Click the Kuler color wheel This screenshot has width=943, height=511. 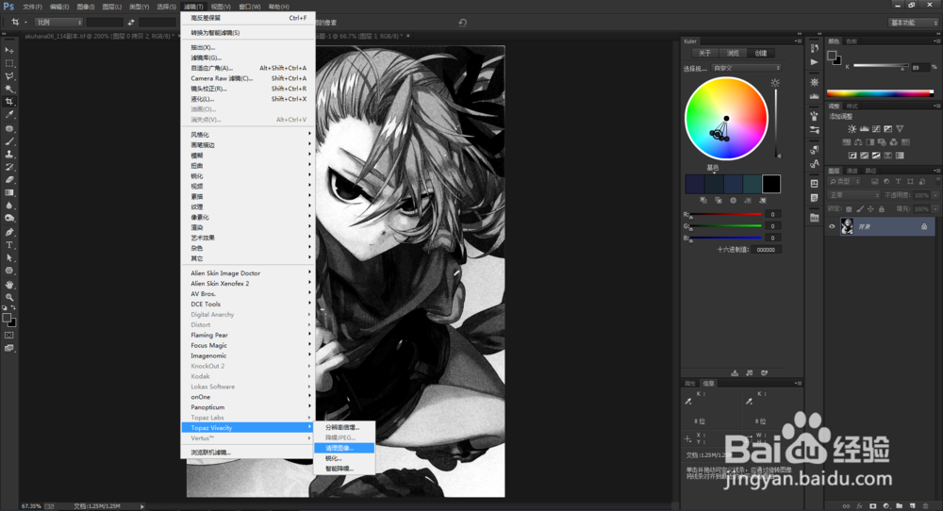pos(726,119)
